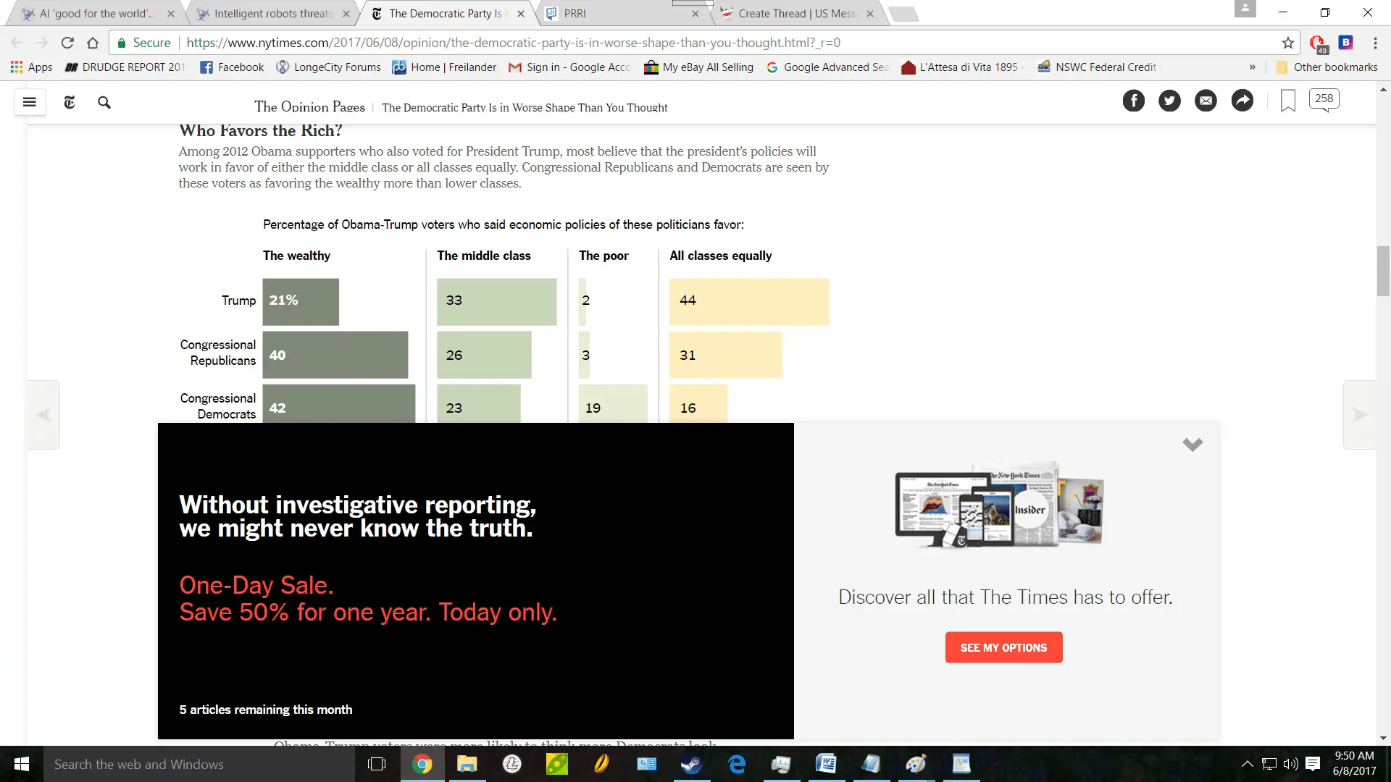Click the page vertical scrollbar thumb
1391x782 pixels.
(x=1383, y=271)
